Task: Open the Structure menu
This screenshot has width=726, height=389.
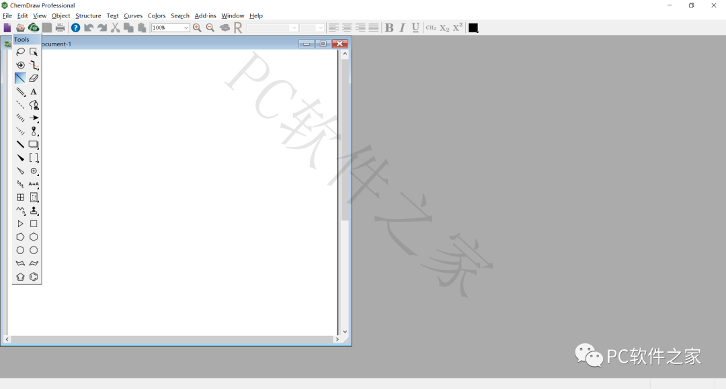Action: pyautogui.click(x=88, y=15)
